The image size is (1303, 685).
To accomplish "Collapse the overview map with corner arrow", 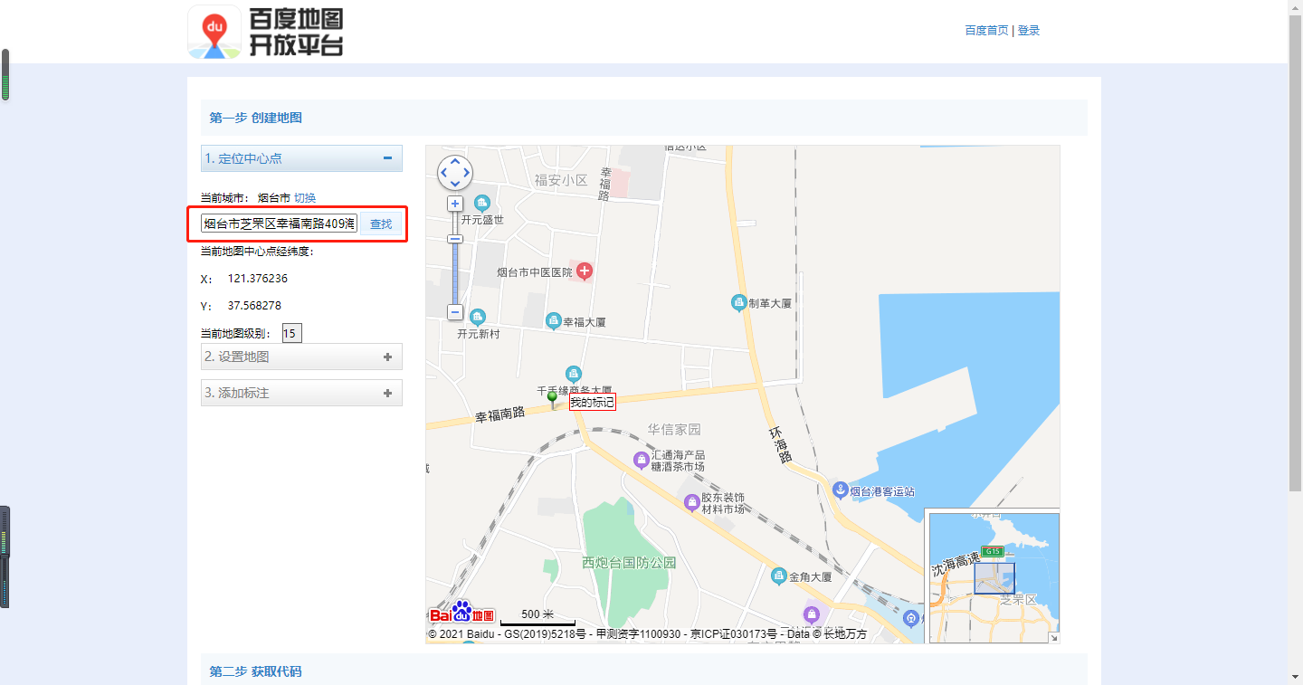I will (1053, 637).
